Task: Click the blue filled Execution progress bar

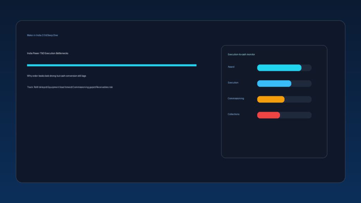Action: 274,84
